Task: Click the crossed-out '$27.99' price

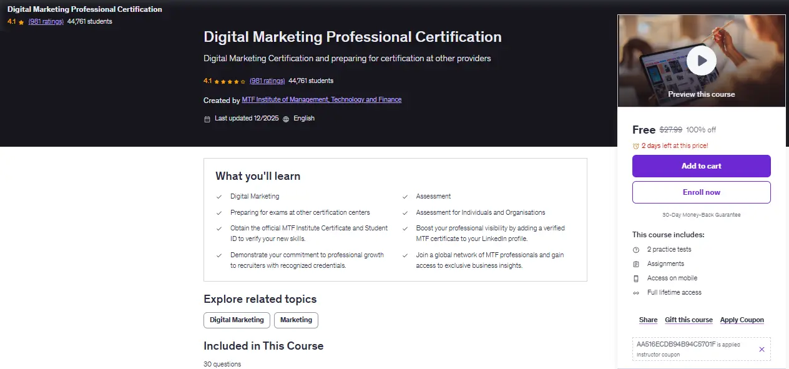Action: [671, 130]
